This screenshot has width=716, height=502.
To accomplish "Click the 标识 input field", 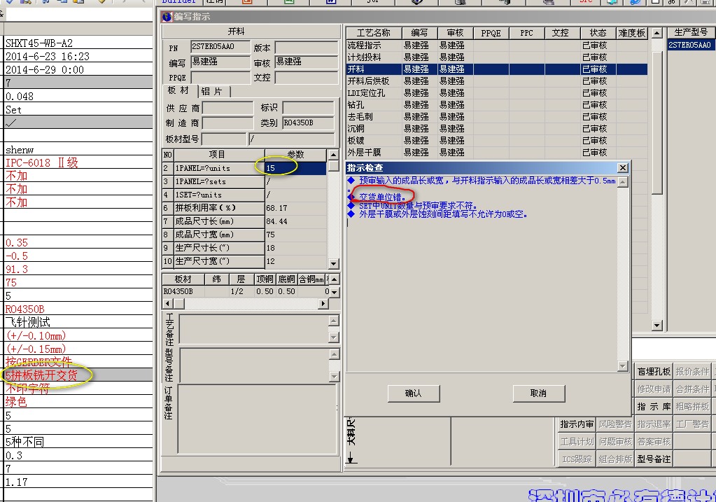I will coord(308,109).
